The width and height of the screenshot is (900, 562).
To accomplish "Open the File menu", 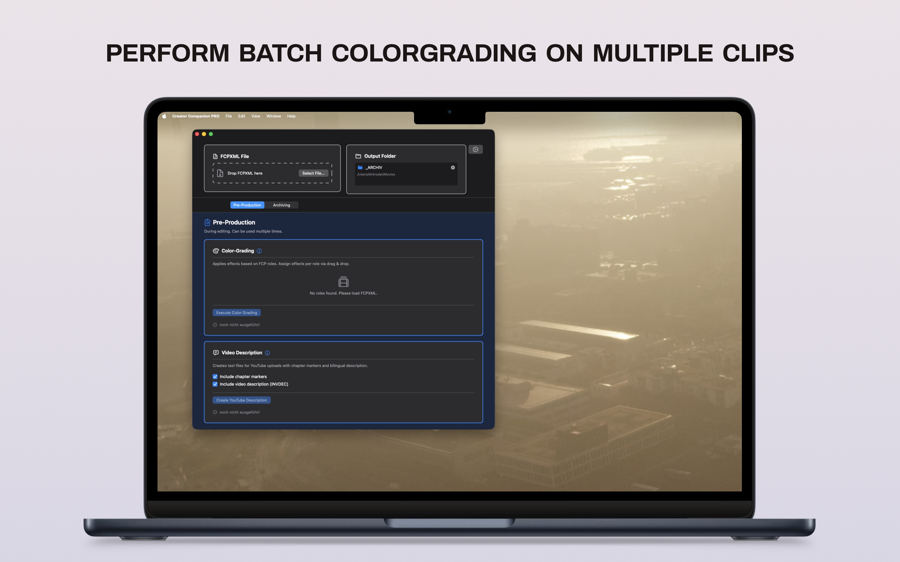I will [x=229, y=116].
